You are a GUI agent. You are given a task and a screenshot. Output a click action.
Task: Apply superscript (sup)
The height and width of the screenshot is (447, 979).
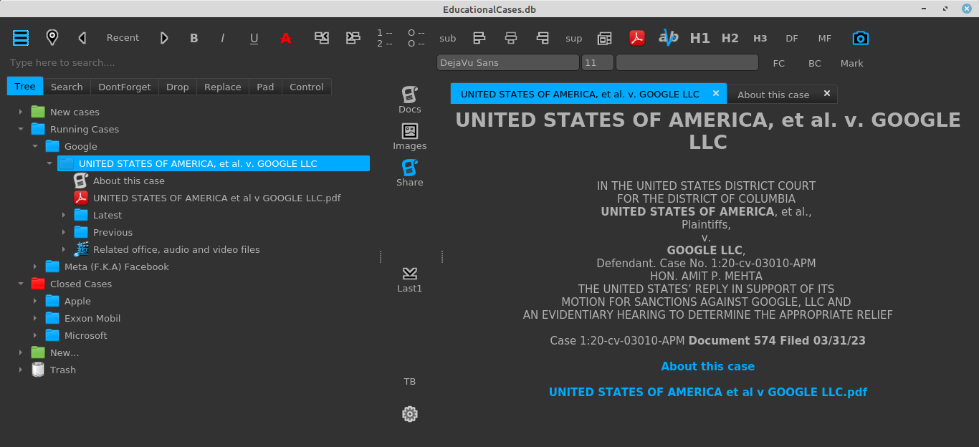574,39
